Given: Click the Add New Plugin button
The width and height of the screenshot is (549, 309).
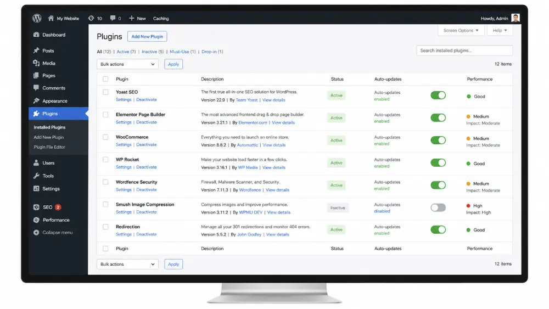Looking at the screenshot, I should 147,36.
